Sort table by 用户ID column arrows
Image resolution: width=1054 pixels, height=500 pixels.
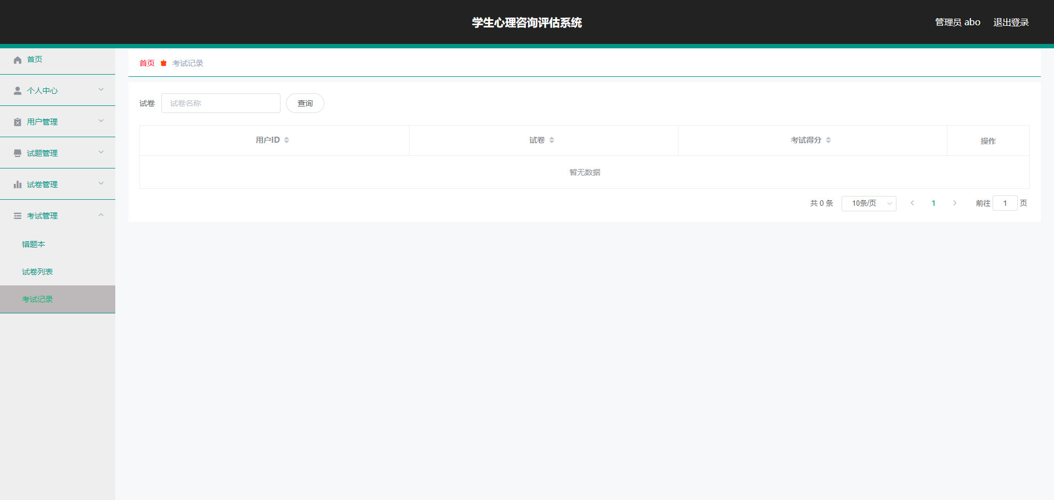tap(287, 141)
